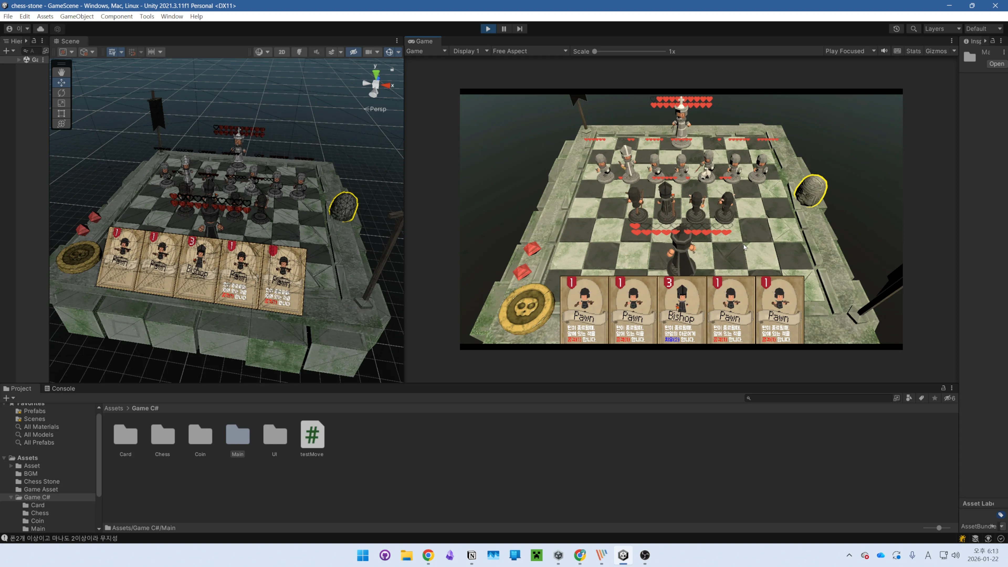
Task: Open the Asset Labels tag icon
Action: click(x=1001, y=514)
